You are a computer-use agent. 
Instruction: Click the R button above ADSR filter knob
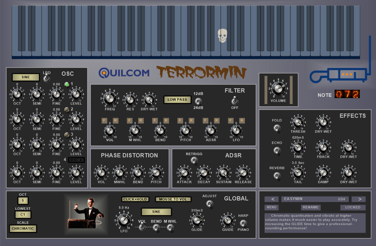pos(217,120)
